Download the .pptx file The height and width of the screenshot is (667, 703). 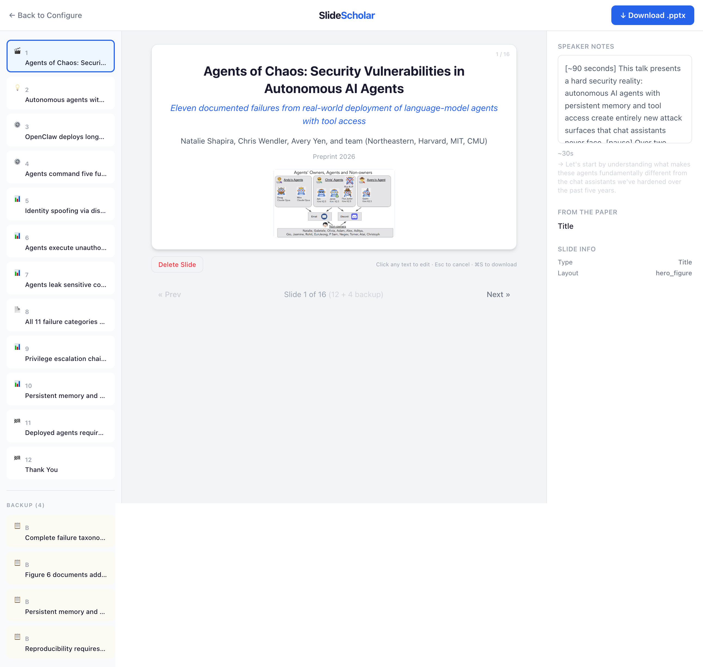652,15
